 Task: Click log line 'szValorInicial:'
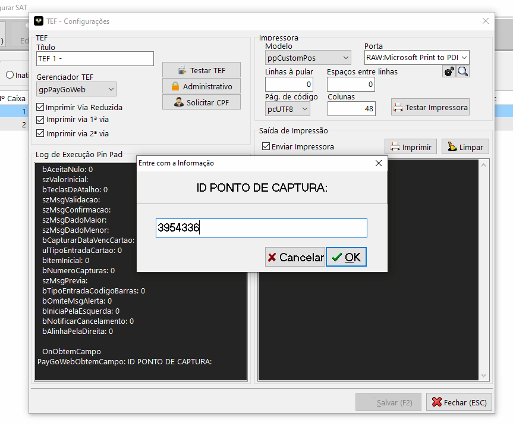tap(65, 180)
